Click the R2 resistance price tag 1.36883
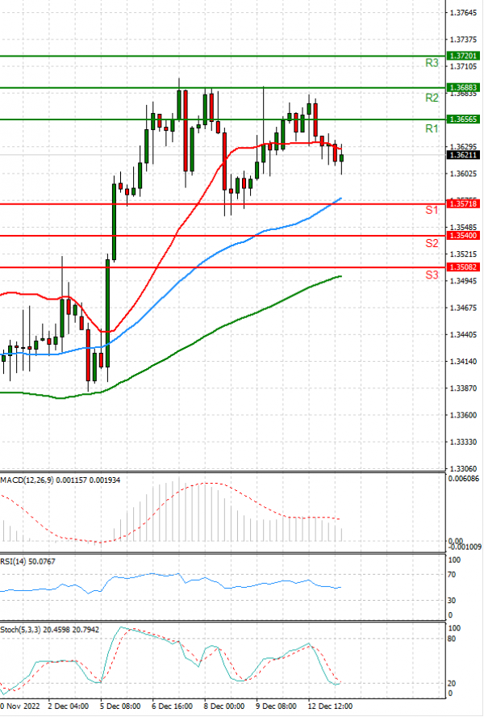This screenshot has height=717, width=484. click(x=463, y=87)
